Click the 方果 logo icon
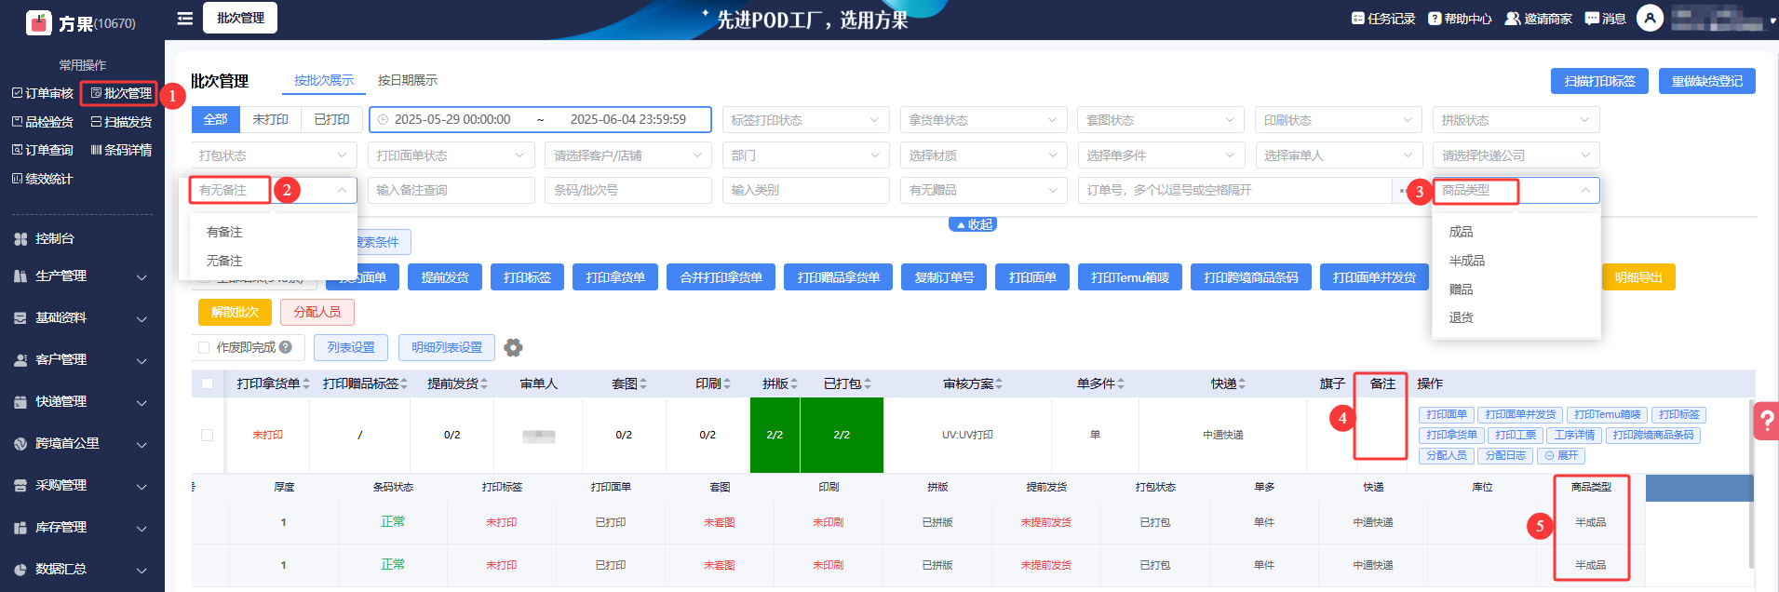 (39, 22)
